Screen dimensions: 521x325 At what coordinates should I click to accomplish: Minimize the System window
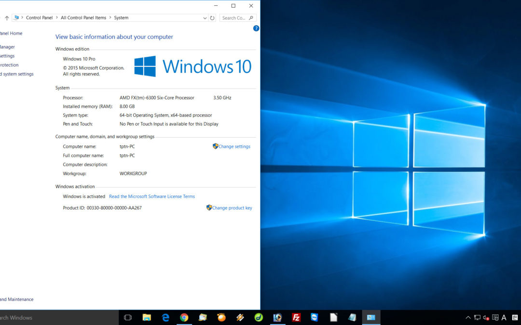216,6
